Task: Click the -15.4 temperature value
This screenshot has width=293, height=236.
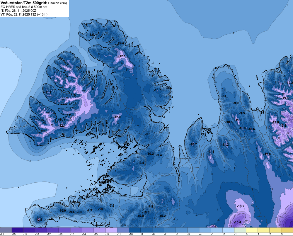Action: click(238, 222)
